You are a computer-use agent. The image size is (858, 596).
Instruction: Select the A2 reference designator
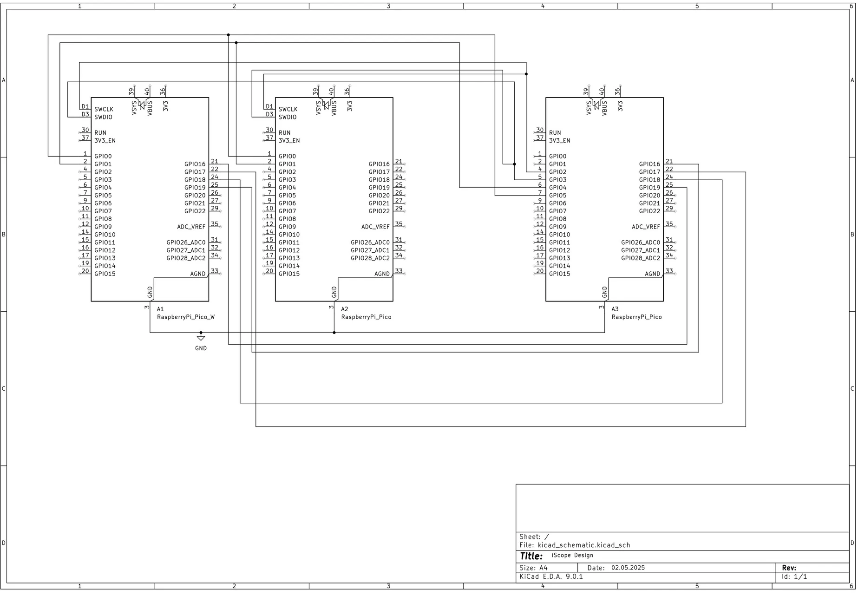coord(345,309)
